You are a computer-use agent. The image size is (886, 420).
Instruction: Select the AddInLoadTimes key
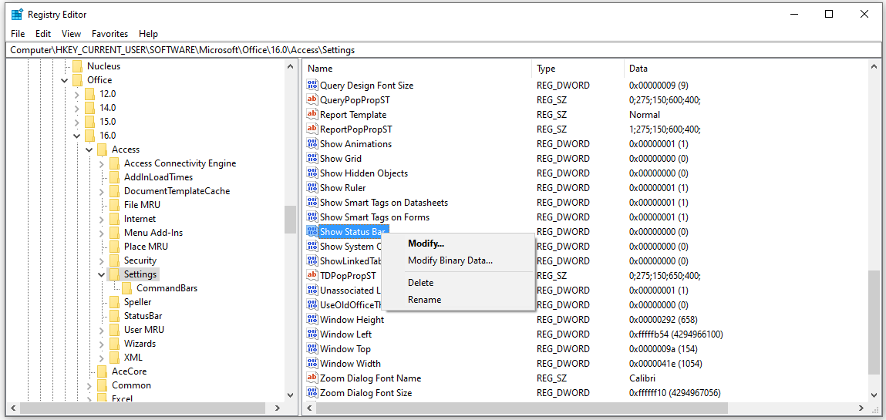point(158,177)
